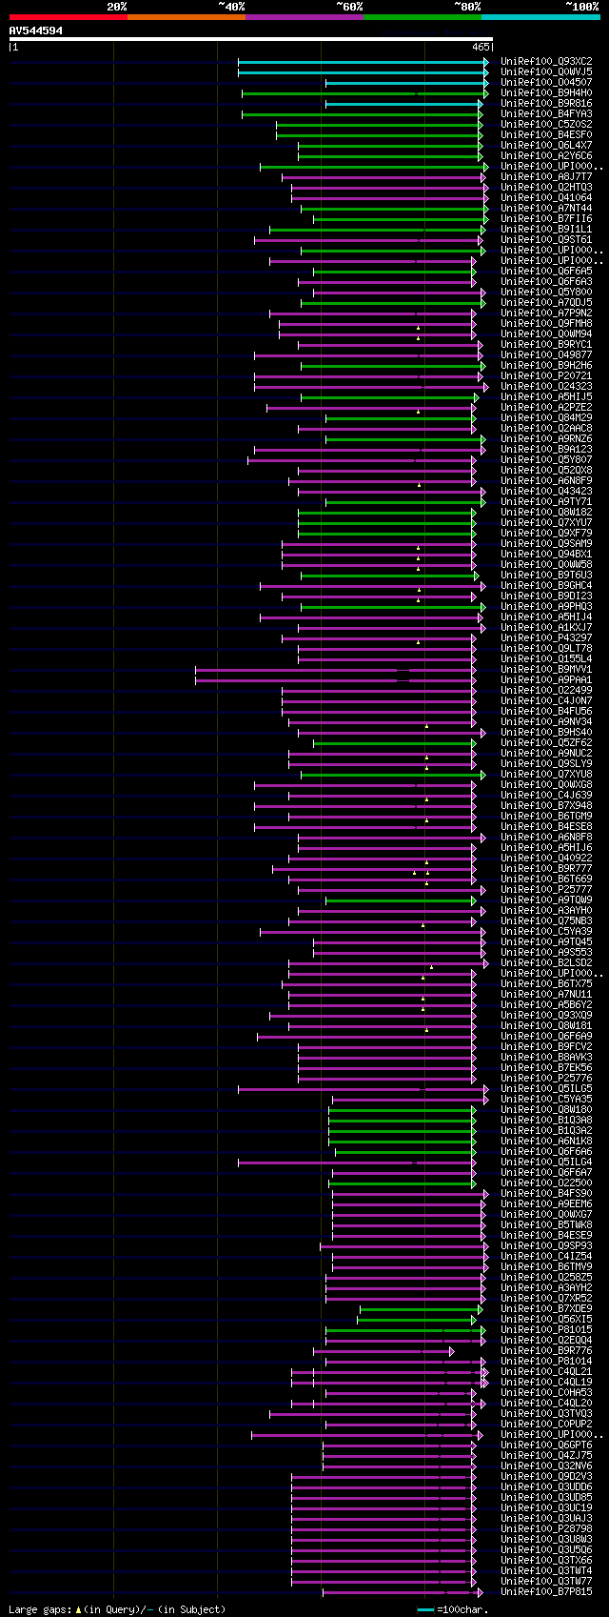This screenshot has height=1617, width=609.
Task: Click the label UniRef100_O49877
Action: 546,355
